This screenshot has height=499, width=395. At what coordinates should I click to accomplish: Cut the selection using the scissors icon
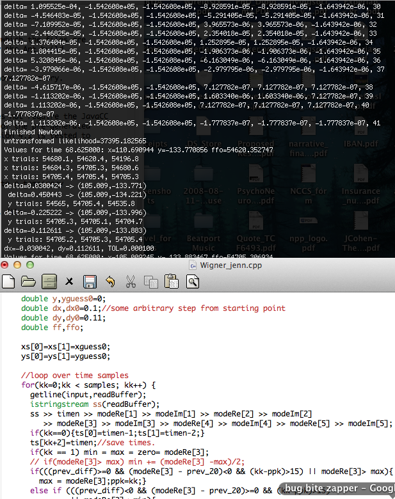click(131, 281)
